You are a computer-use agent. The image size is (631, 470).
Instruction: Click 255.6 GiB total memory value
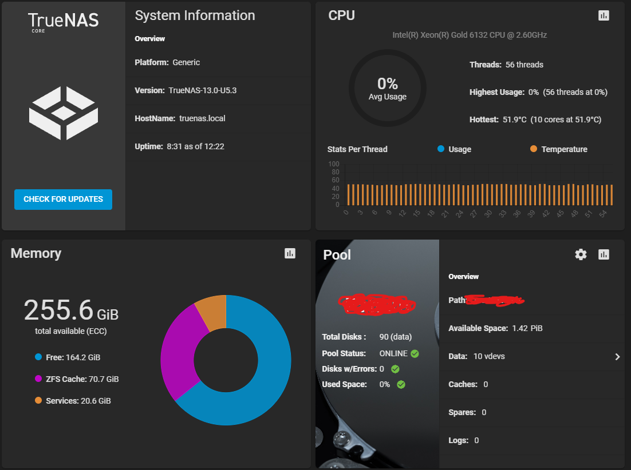coord(71,310)
